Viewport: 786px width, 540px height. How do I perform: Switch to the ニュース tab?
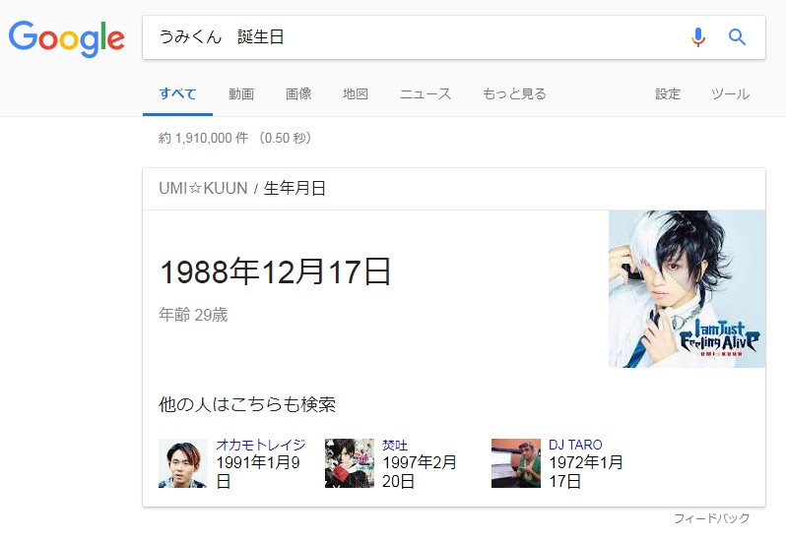[426, 94]
